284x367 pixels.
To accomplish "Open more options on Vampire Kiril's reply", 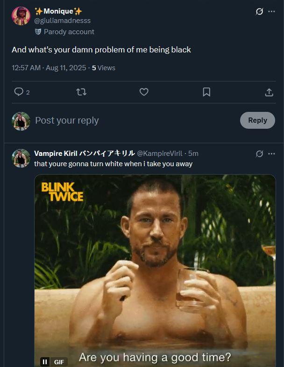I will click(271, 154).
